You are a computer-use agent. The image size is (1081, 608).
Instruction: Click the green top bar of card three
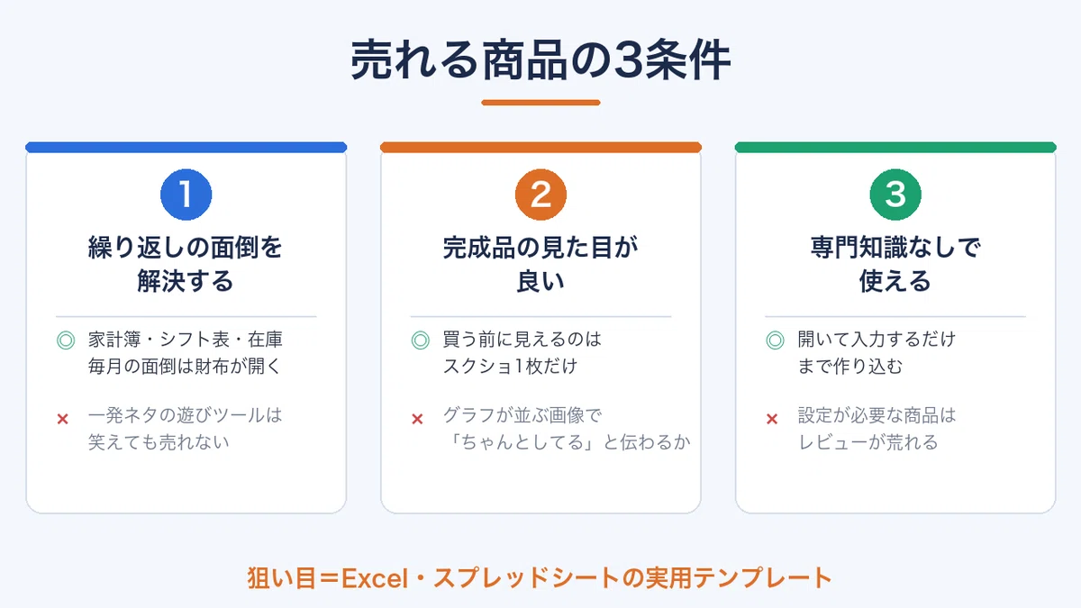coord(895,148)
